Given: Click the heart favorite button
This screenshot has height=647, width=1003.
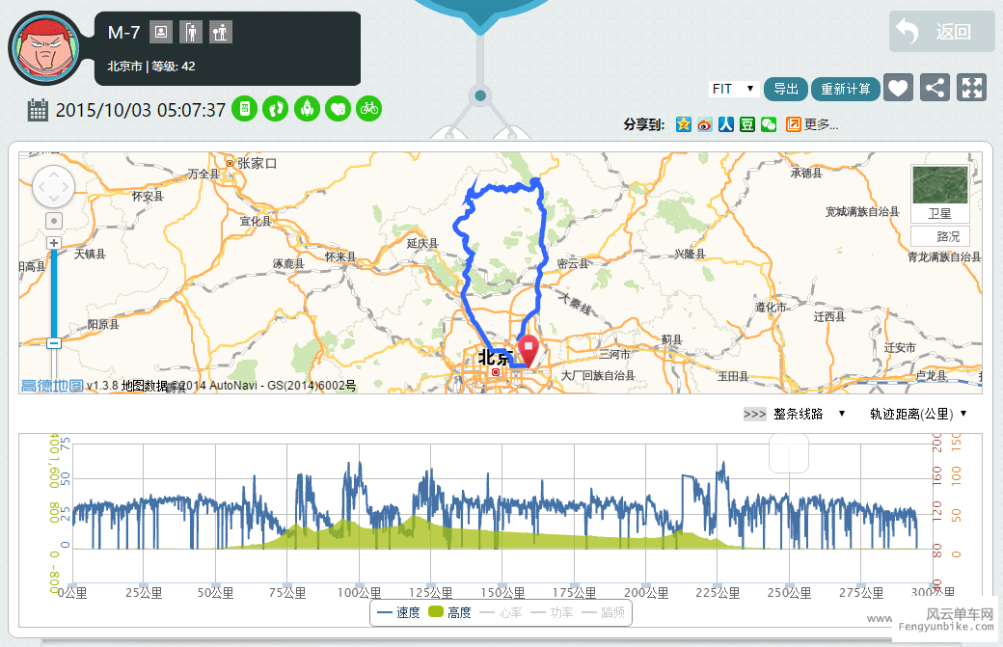Looking at the screenshot, I should [x=898, y=88].
